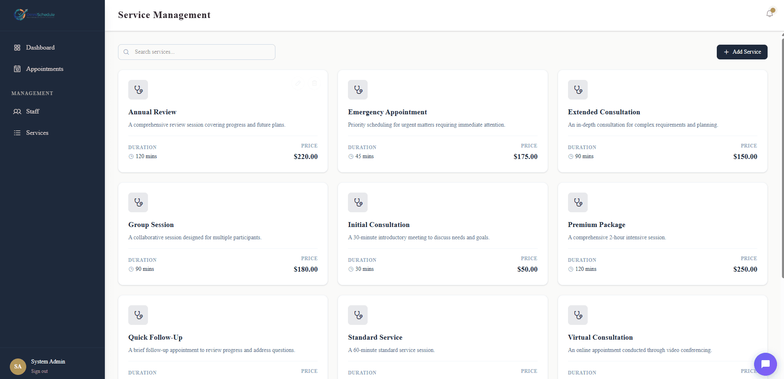This screenshot has height=379, width=784.
Task: Click the app logo in the sidebar
Action: point(34,15)
